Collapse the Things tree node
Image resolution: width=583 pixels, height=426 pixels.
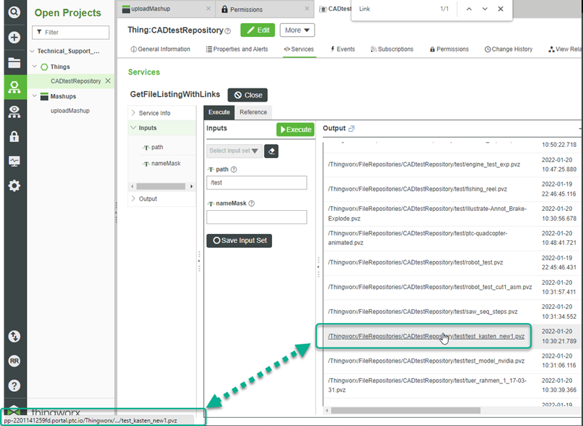click(x=35, y=66)
